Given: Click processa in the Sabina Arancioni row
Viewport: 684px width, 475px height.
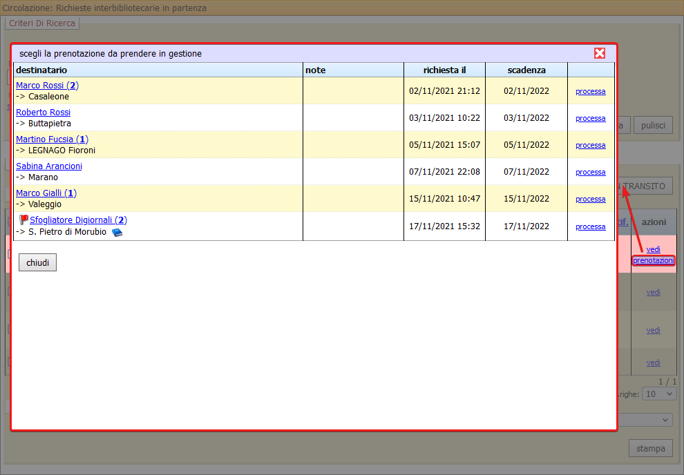Looking at the screenshot, I should tap(591, 172).
